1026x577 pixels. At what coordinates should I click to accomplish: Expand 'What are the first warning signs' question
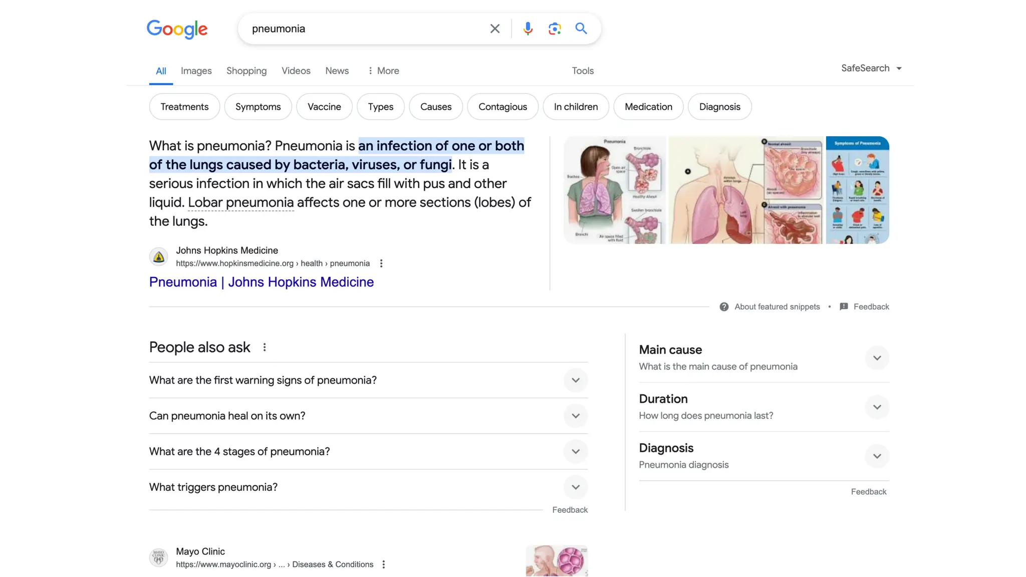coord(575,380)
